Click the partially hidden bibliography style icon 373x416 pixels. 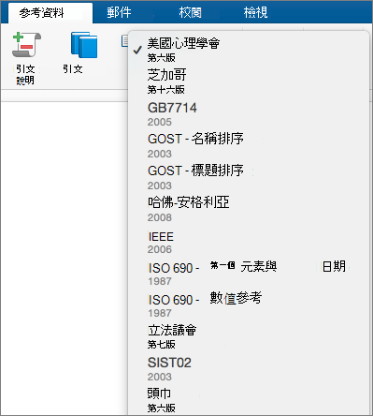coord(124,40)
